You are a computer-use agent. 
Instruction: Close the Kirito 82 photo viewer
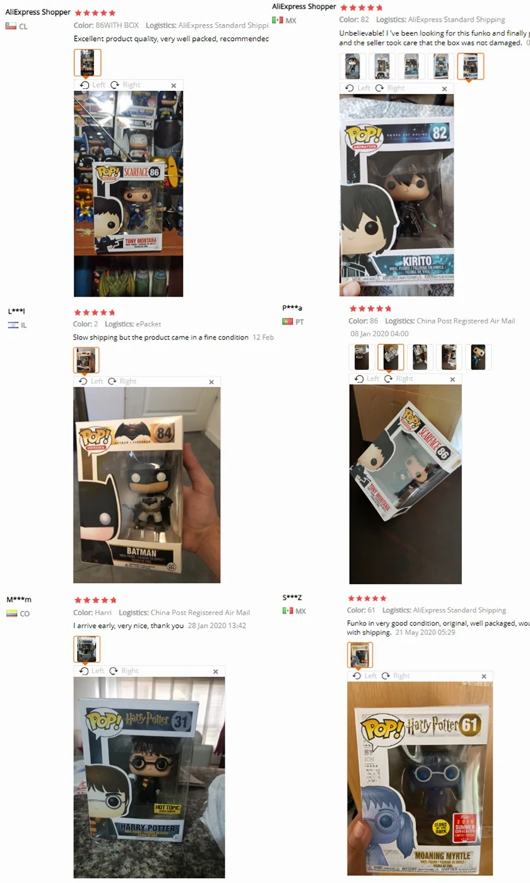(444, 89)
